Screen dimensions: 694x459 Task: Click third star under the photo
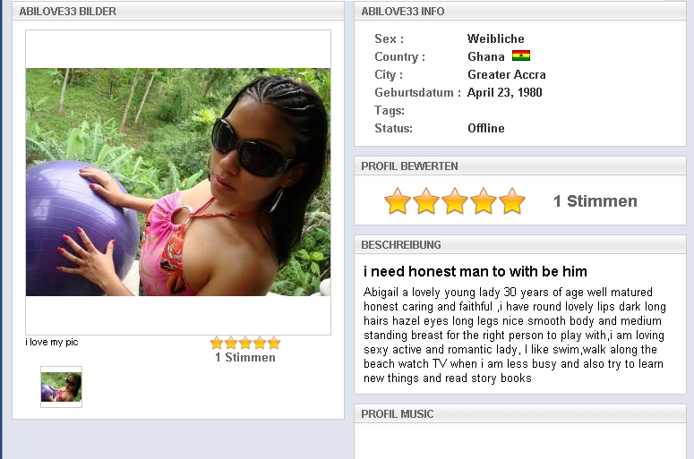pyautogui.click(x=245, y=343)
